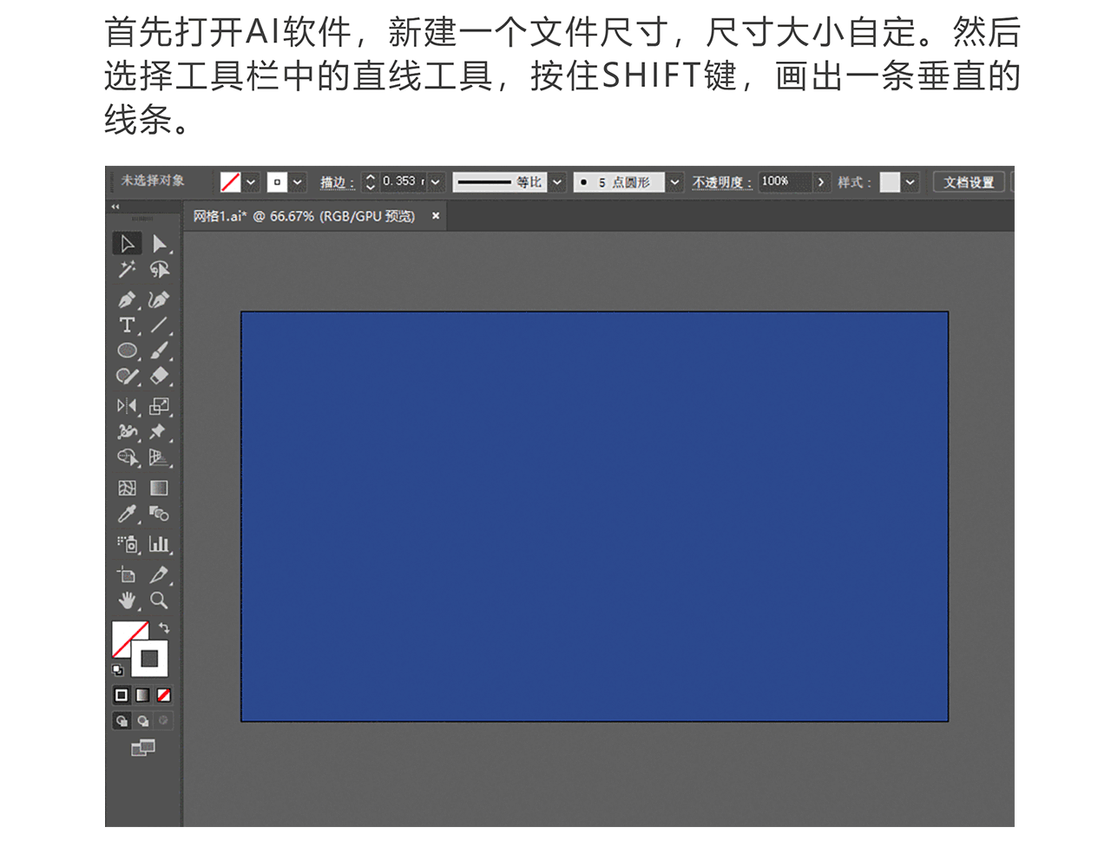Select the Perspective Grid tool

pos(160,457)
